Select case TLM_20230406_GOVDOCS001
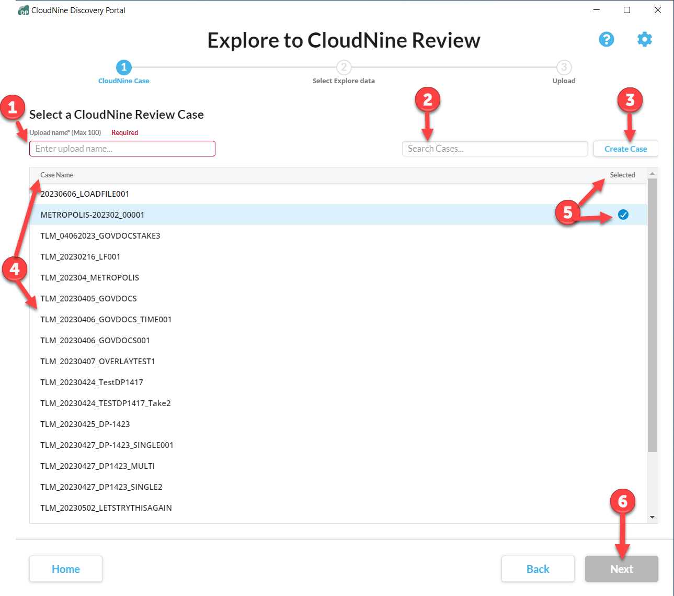 tap(338, 340)
